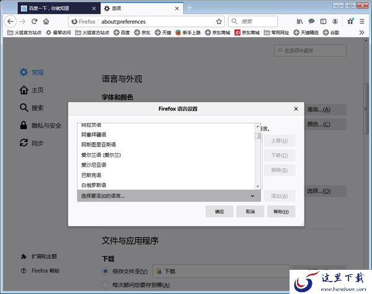Open 扩展和主题 in sidebar

[x=39, y=256]
